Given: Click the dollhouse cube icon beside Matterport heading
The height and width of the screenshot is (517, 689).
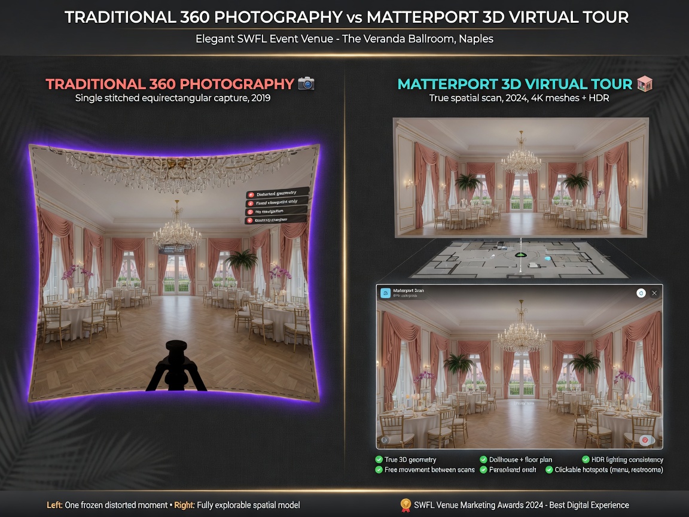Looking at the screenshot, I should click(x=645, y=83).
